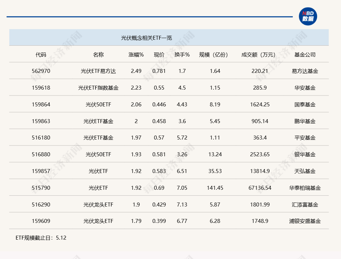Screen dimensions: 341x259
Task: Click the 涨幅% column header
Action: [136, 55]
